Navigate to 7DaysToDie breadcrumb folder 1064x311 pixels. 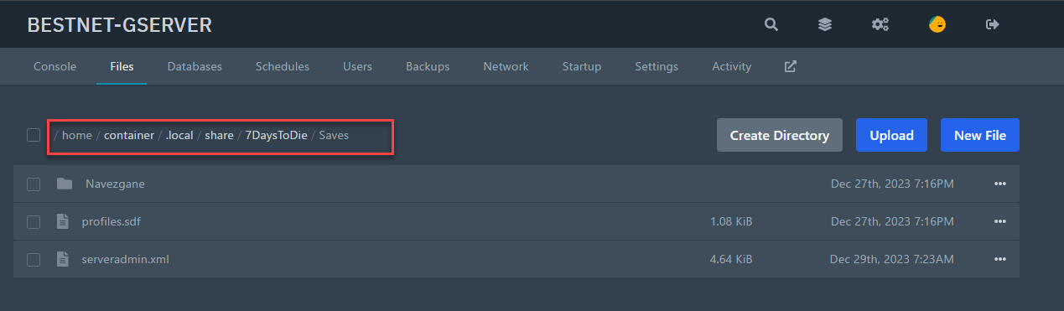[278, 135]
